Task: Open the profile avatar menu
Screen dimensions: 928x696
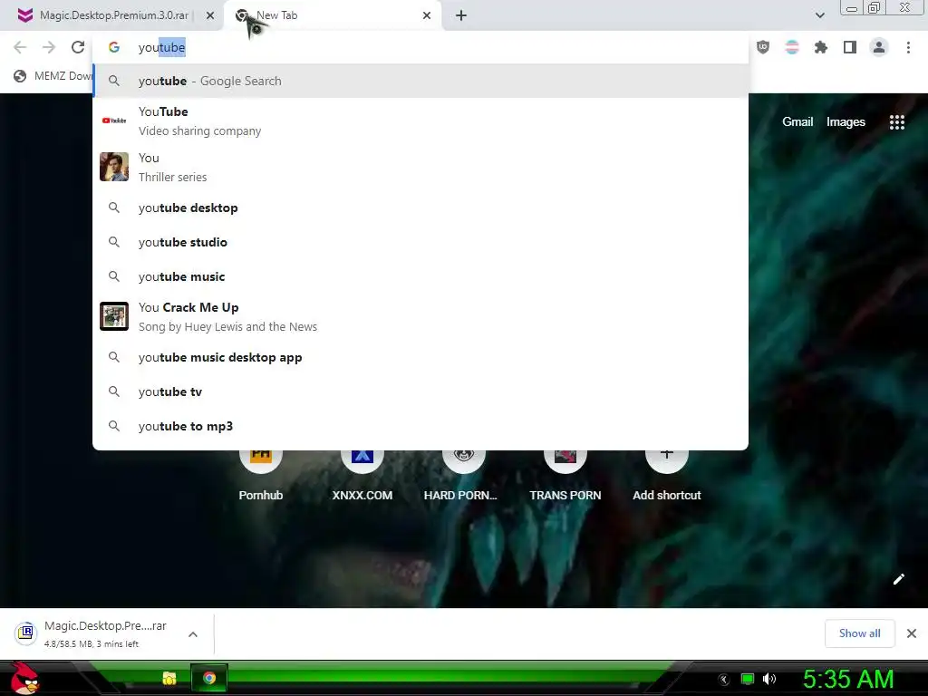Action: tap(879, 47)
